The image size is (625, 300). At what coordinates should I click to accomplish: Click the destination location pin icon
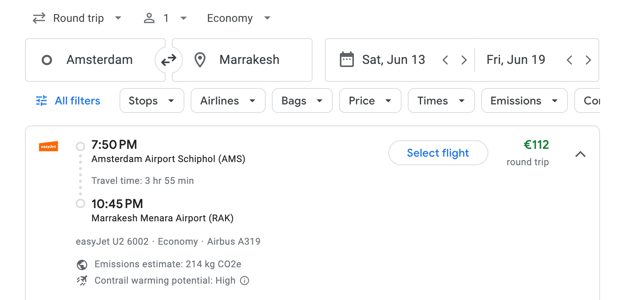200,60
